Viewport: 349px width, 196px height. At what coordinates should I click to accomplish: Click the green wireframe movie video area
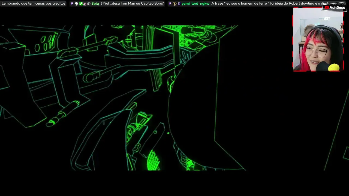point(174,98)
